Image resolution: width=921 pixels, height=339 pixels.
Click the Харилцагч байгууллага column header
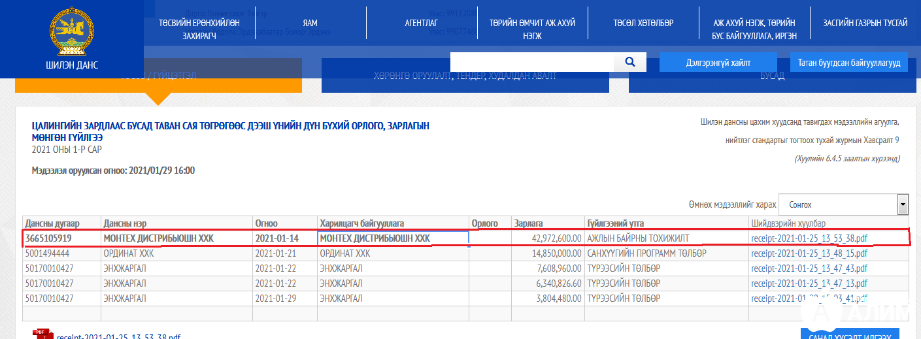point(393,223)
